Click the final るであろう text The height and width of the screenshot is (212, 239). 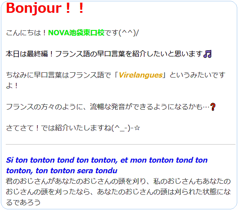(23, 202)
